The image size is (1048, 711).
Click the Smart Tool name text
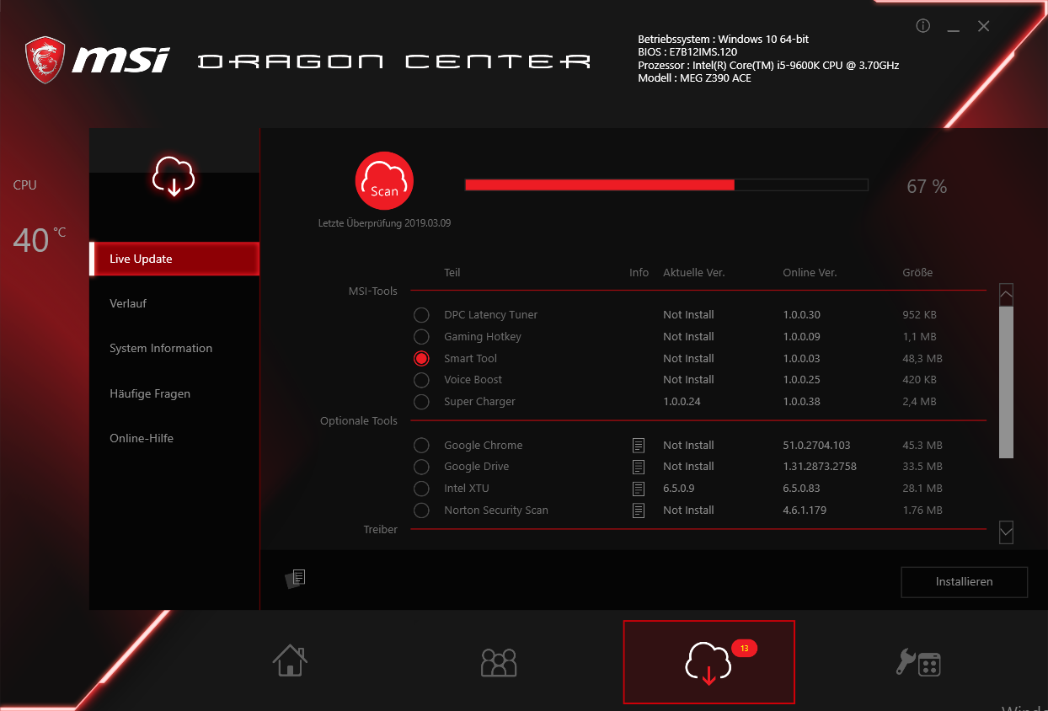point(471,358)
